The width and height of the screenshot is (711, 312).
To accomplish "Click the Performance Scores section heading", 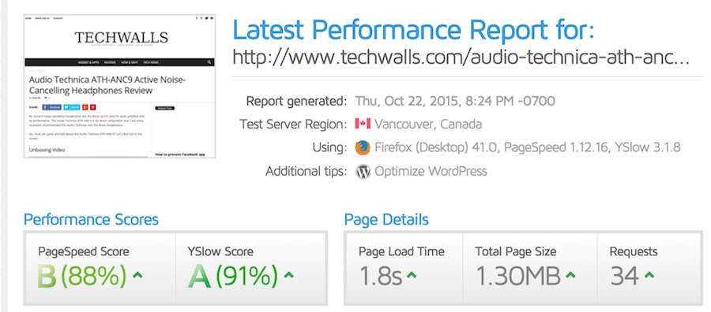I will tap(91, 220).
